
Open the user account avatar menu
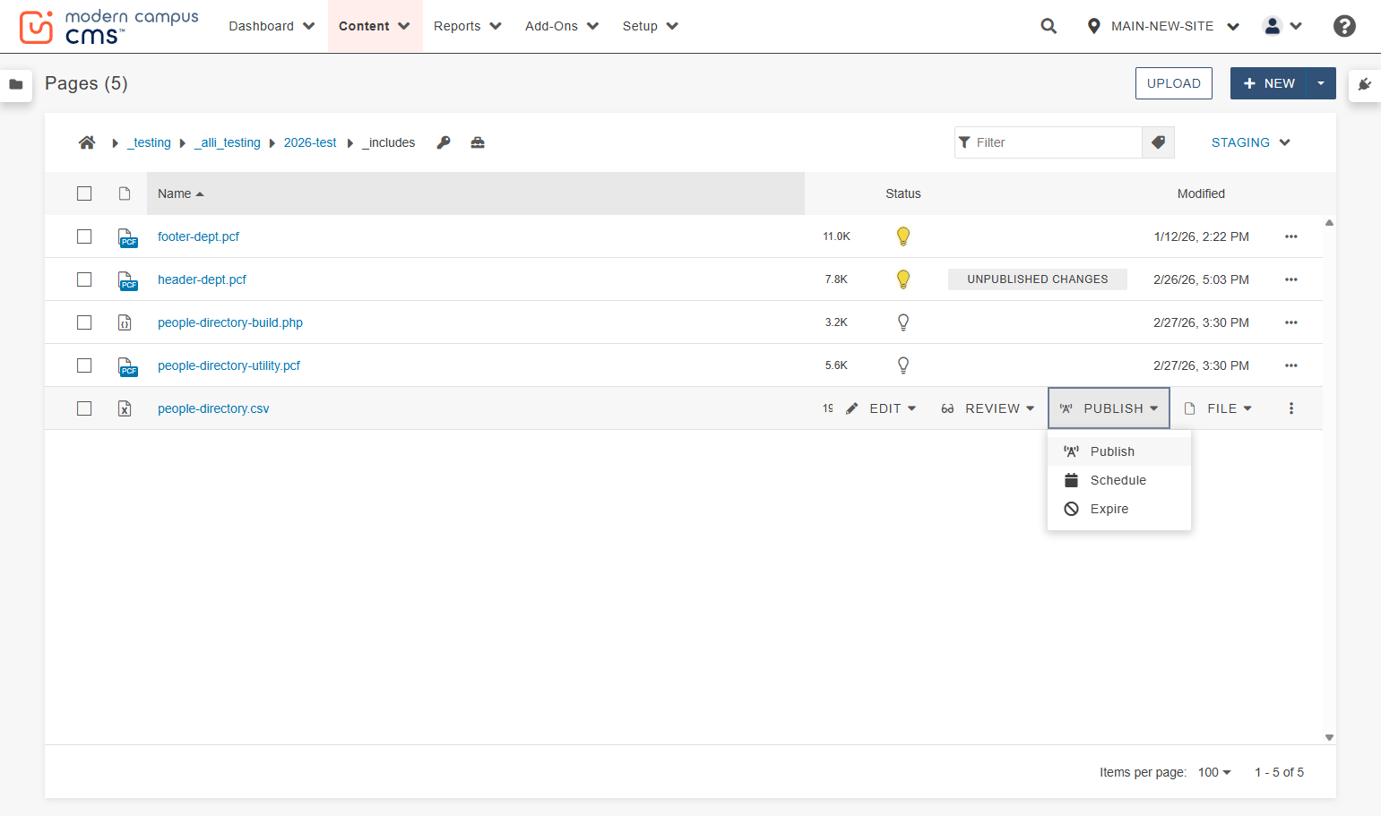pos(1282,26)
